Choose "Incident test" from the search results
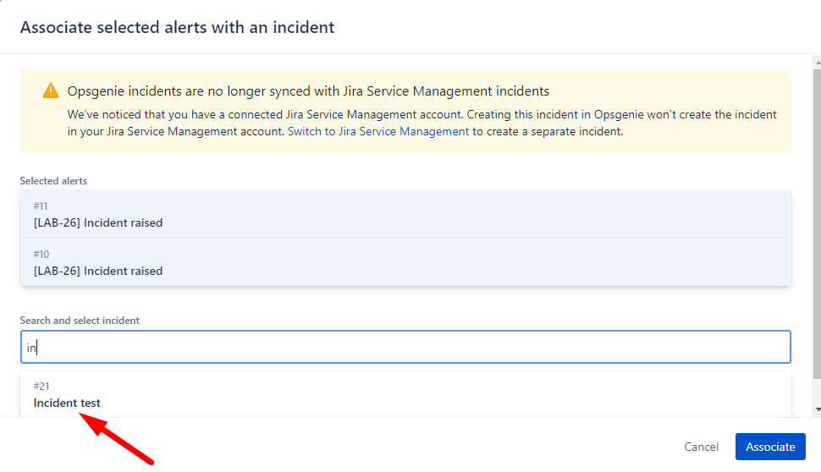 tap(67, 403)
